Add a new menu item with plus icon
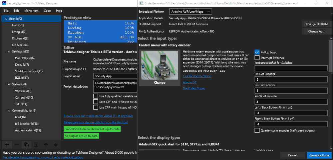Image resolution: width=333 pixels, height=160 pixels. coord(7,145)
